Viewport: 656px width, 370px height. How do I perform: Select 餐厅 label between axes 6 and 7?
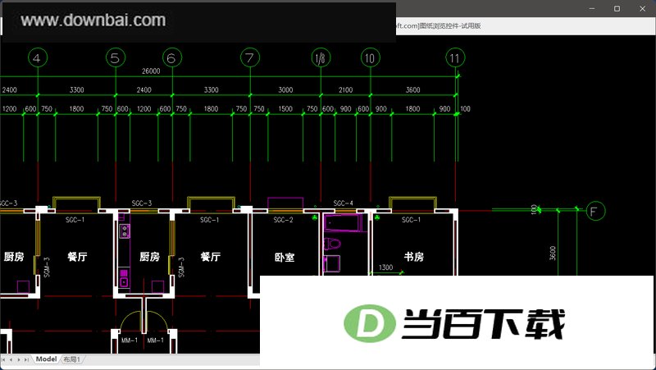[x=211, y=257]
